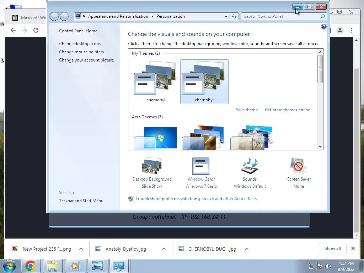Click the Save theme link
Screen dimensions: 364x273
247,110
